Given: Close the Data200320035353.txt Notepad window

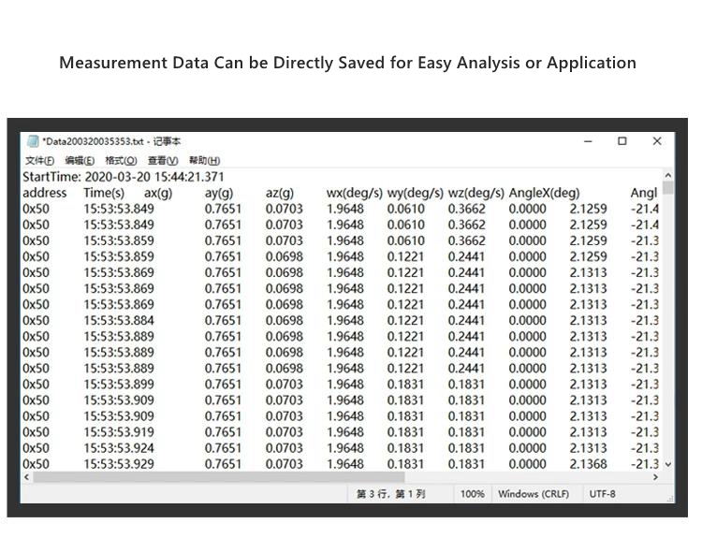Looking at the screenshot, I should [x=657, y=141].
